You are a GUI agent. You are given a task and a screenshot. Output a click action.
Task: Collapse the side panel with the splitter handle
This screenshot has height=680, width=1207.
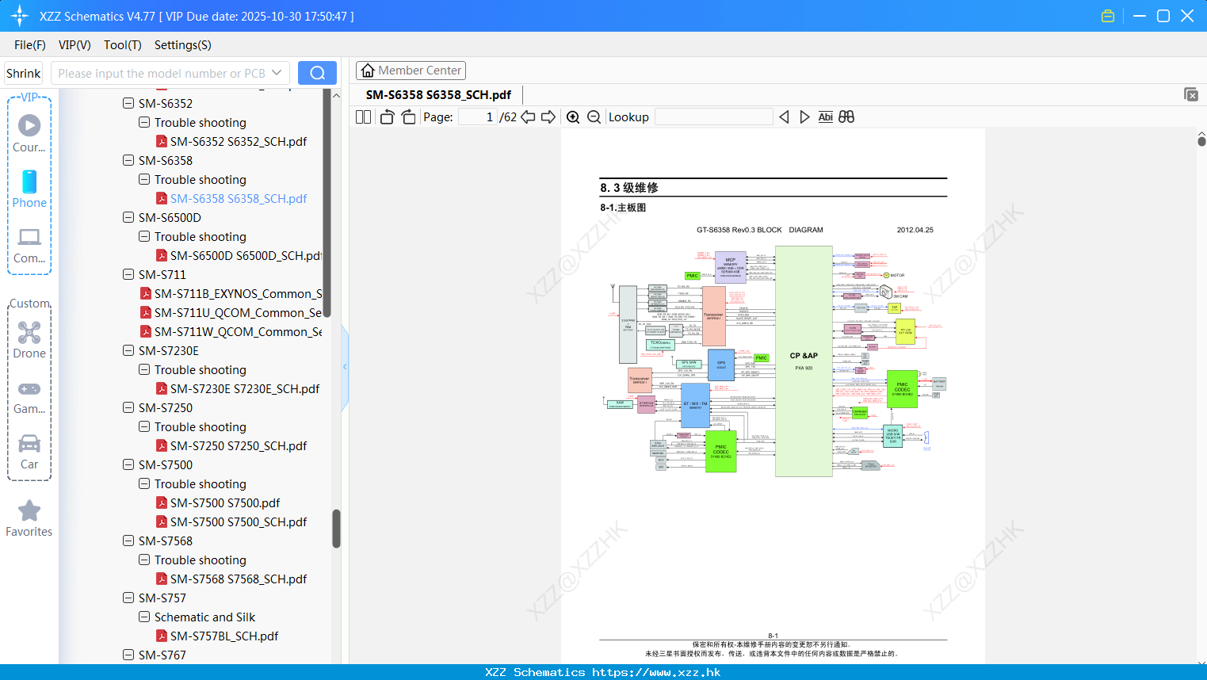[345, 367]
